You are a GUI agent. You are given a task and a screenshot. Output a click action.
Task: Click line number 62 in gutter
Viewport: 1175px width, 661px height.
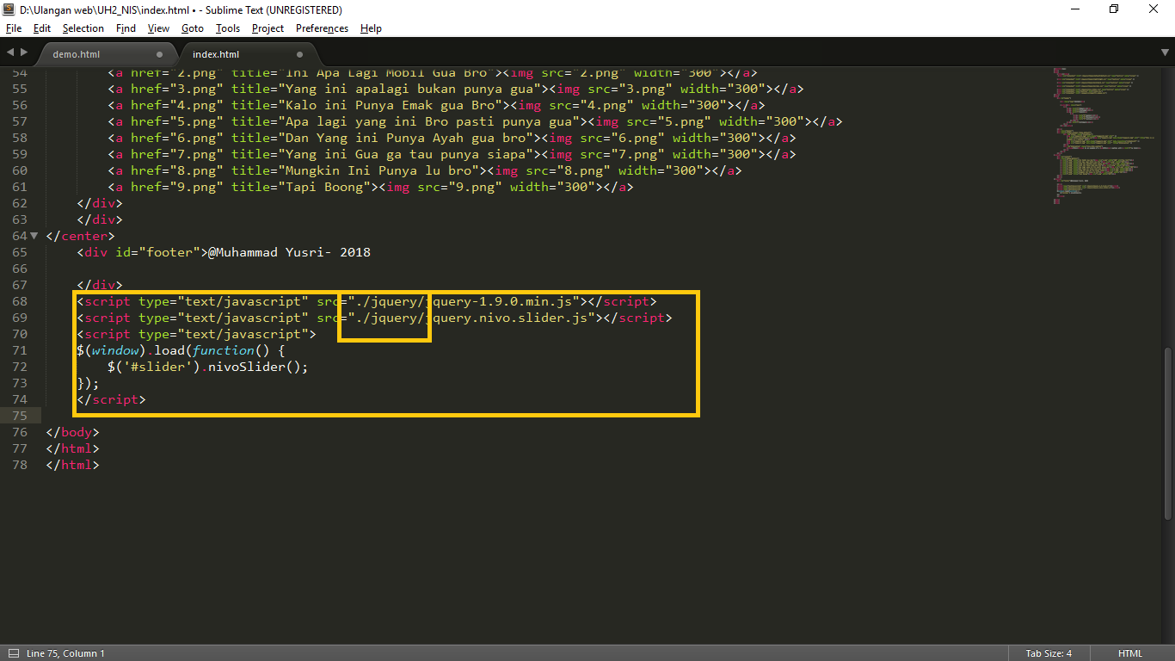(x=18, y=203)
